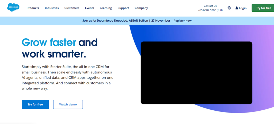This screenshot has width=274, height=124.
Task: Click the person icon beside Login
Action: point(237,8)
